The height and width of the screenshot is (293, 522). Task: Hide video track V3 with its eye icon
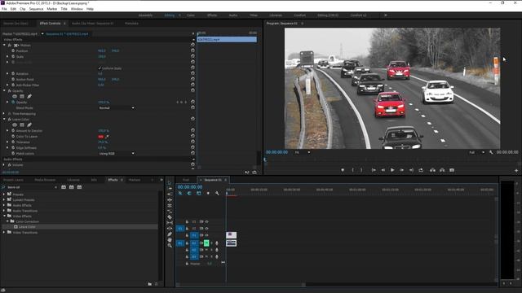click(x=206, y=221)
